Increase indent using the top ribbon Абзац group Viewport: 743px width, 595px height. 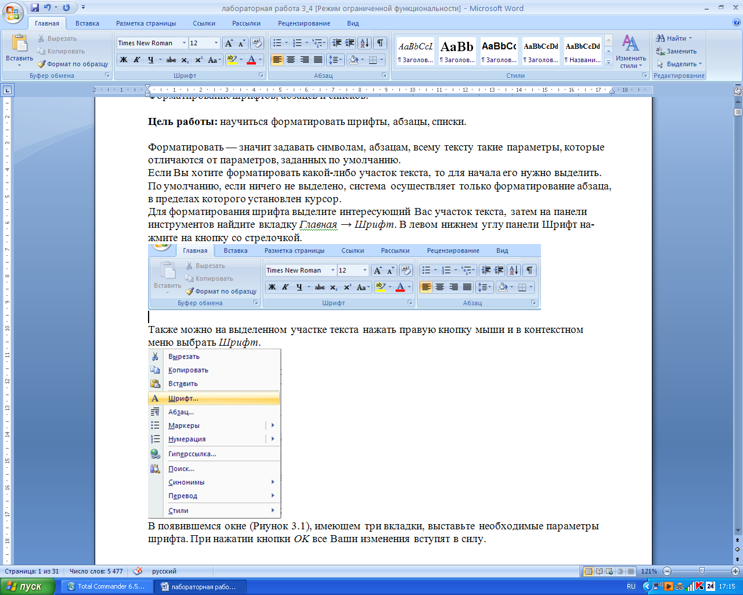click(350, 43)
